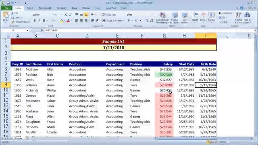The height and width of the screenshot is (145, 258).
Task: Click the Delete cells icon
Action: pyautogui.click(x=203, y=14)
